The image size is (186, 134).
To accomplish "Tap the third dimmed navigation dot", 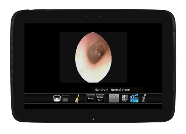I will (46, 107).
